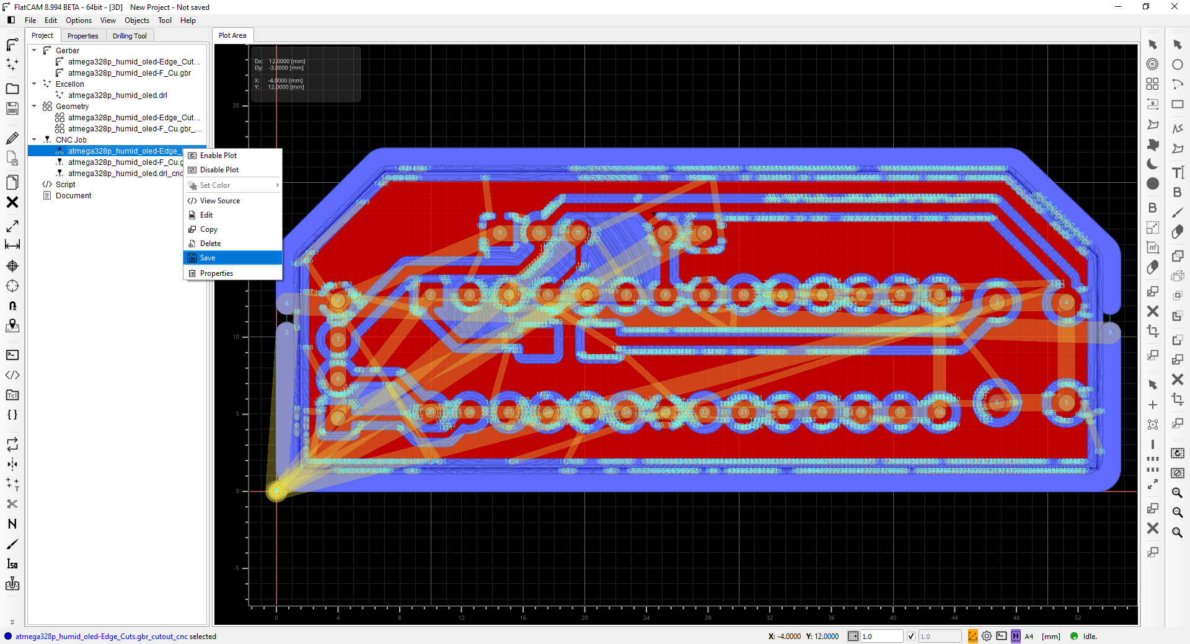Collapse the CNC Job tree group
Viewport: 1190px width, 644px height.
coord(34,140)
